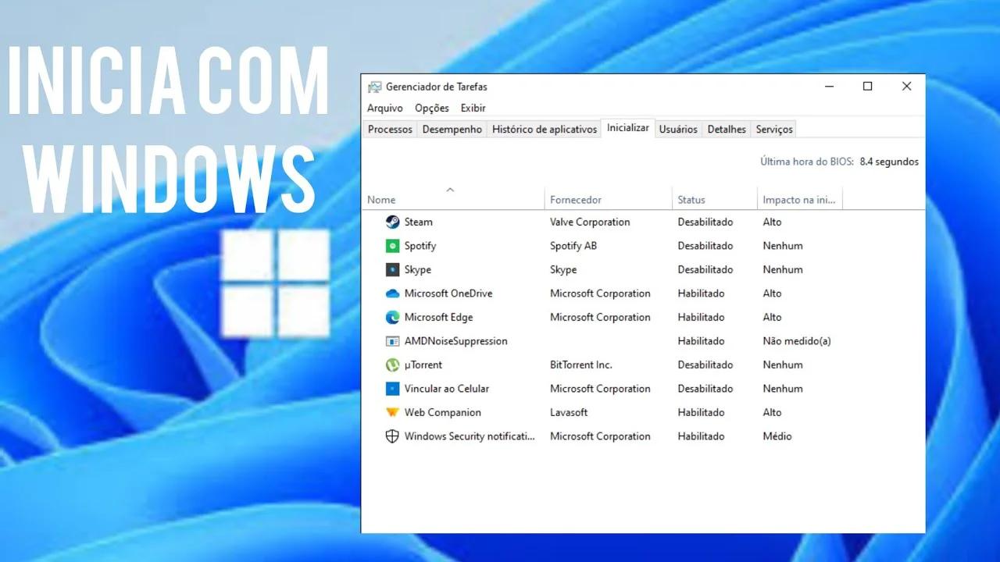Open the Opções menu
This screenshot has height=562, width=1000.
pyautogui.click(x=431, y=108)
